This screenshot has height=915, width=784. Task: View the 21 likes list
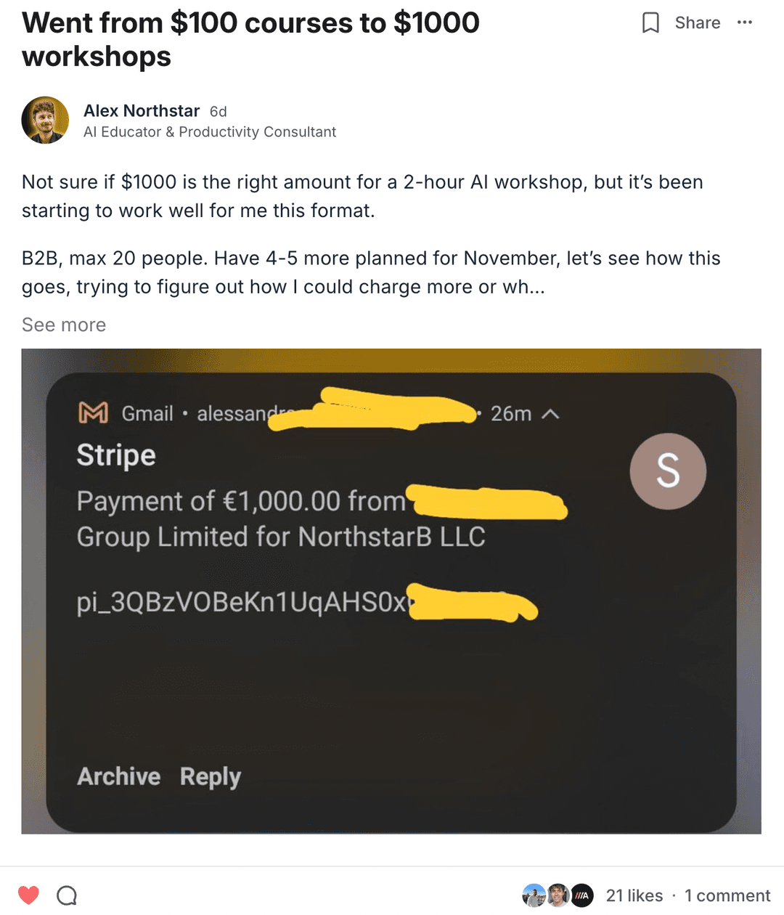634,896
